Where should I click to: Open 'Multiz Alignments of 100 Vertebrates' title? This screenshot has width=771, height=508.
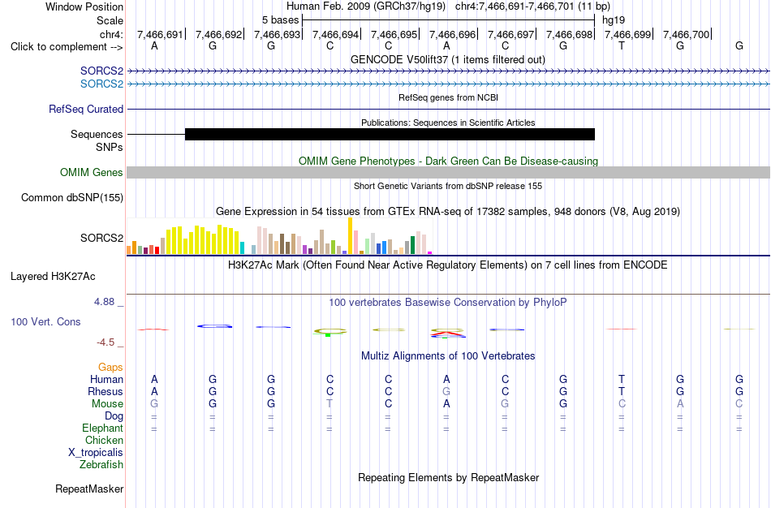448,355
